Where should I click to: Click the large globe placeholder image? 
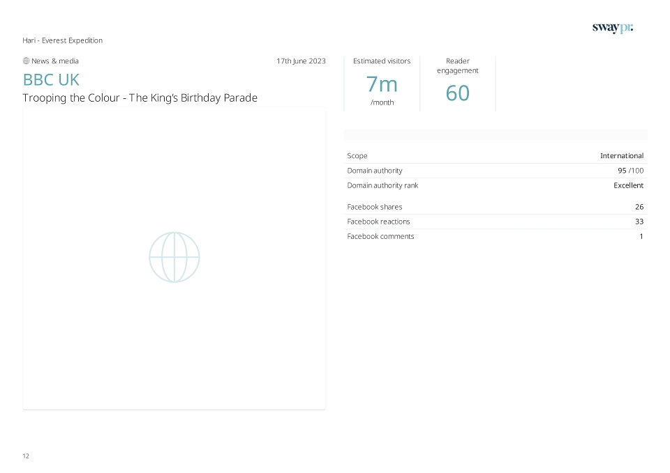click(174, 257)
